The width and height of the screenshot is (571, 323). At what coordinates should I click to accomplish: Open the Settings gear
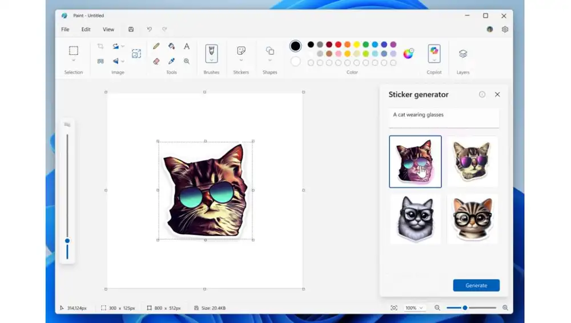tap(505, 30)
